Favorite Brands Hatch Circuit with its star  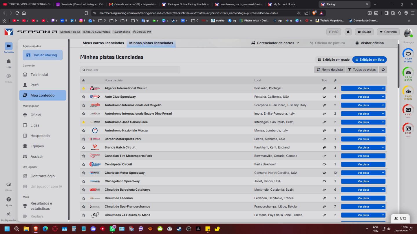point(84,148)
